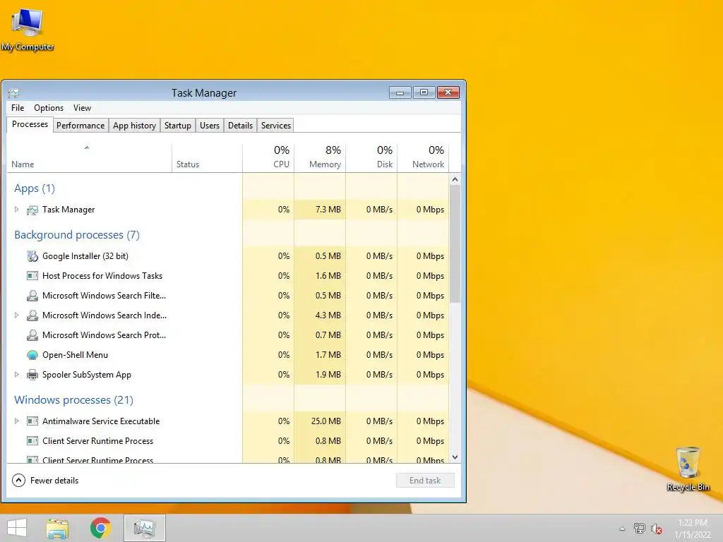Expand the Spooler SubSystem App row
This screenshot has width=723, height=542.
tap(17, 374)
